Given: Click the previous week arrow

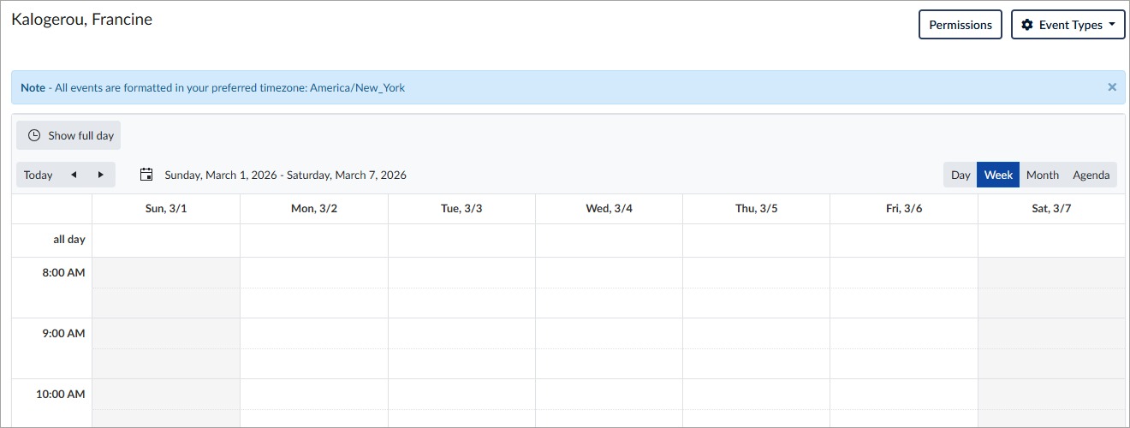Looking at the screenshot, I should pos(74,175).
